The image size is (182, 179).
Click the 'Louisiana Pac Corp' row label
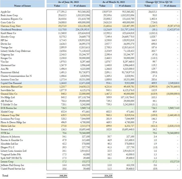click(x=10, y=119)
